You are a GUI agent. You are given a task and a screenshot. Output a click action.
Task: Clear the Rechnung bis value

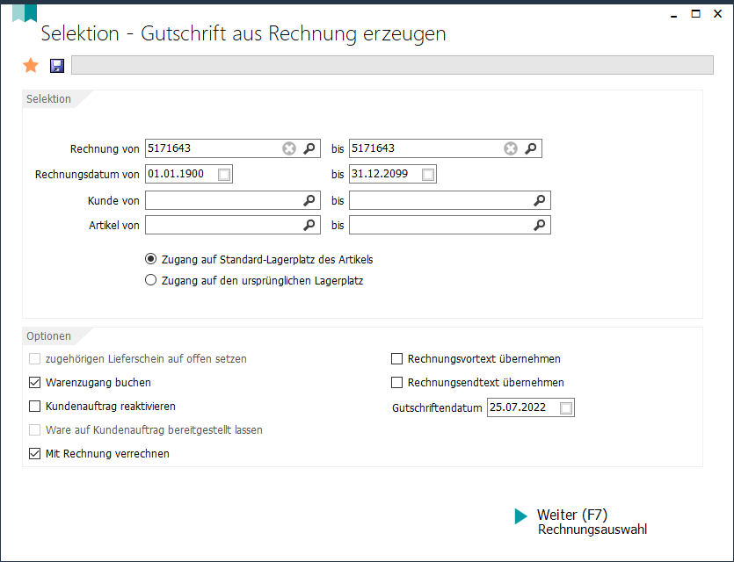tap(511, 148)
